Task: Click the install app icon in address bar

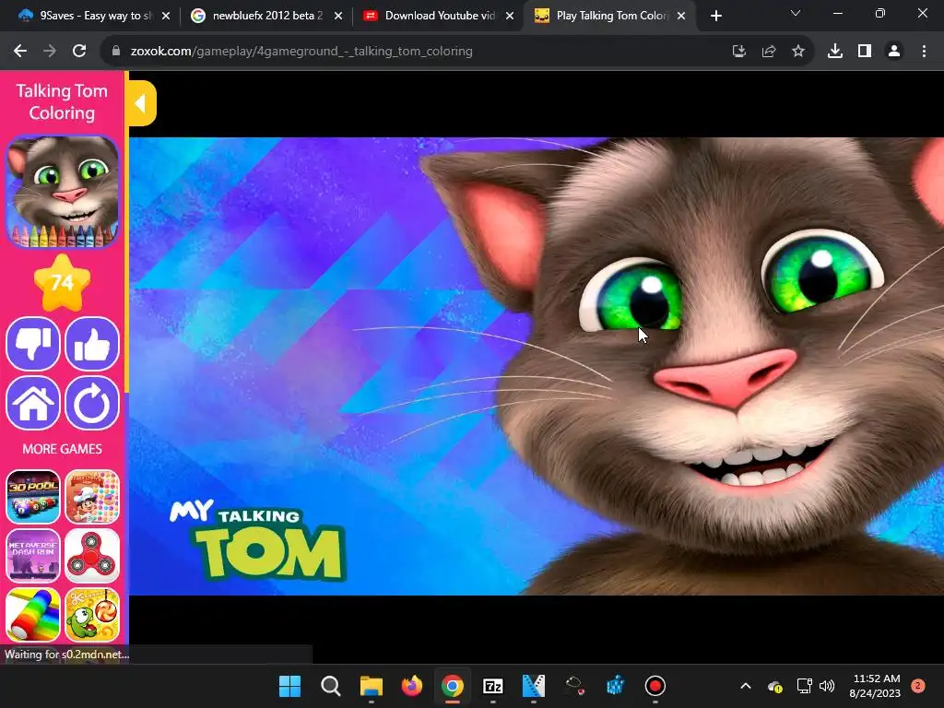Action: click(x=738, y=52)
